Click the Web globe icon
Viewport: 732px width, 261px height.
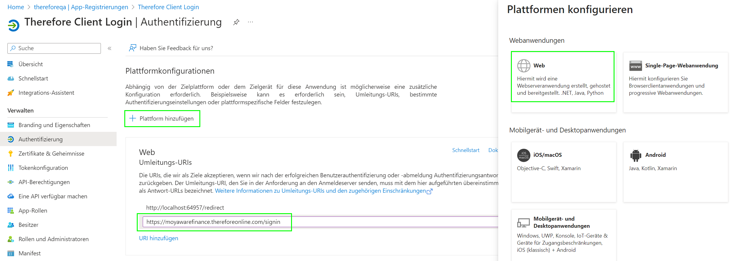524,66
